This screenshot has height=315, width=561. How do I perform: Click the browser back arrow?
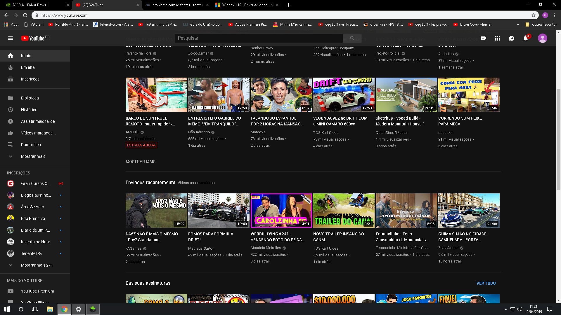(x=6, y=15)
